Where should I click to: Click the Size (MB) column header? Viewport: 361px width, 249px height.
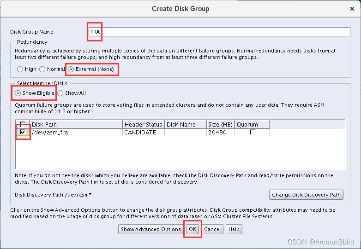coord(221,124)
